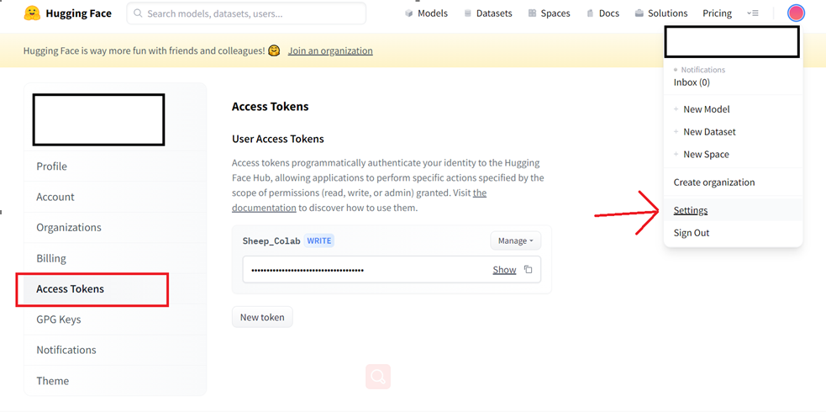Click the User Access Tokens heading
This screenshot has width=826, height=417.
278,140
